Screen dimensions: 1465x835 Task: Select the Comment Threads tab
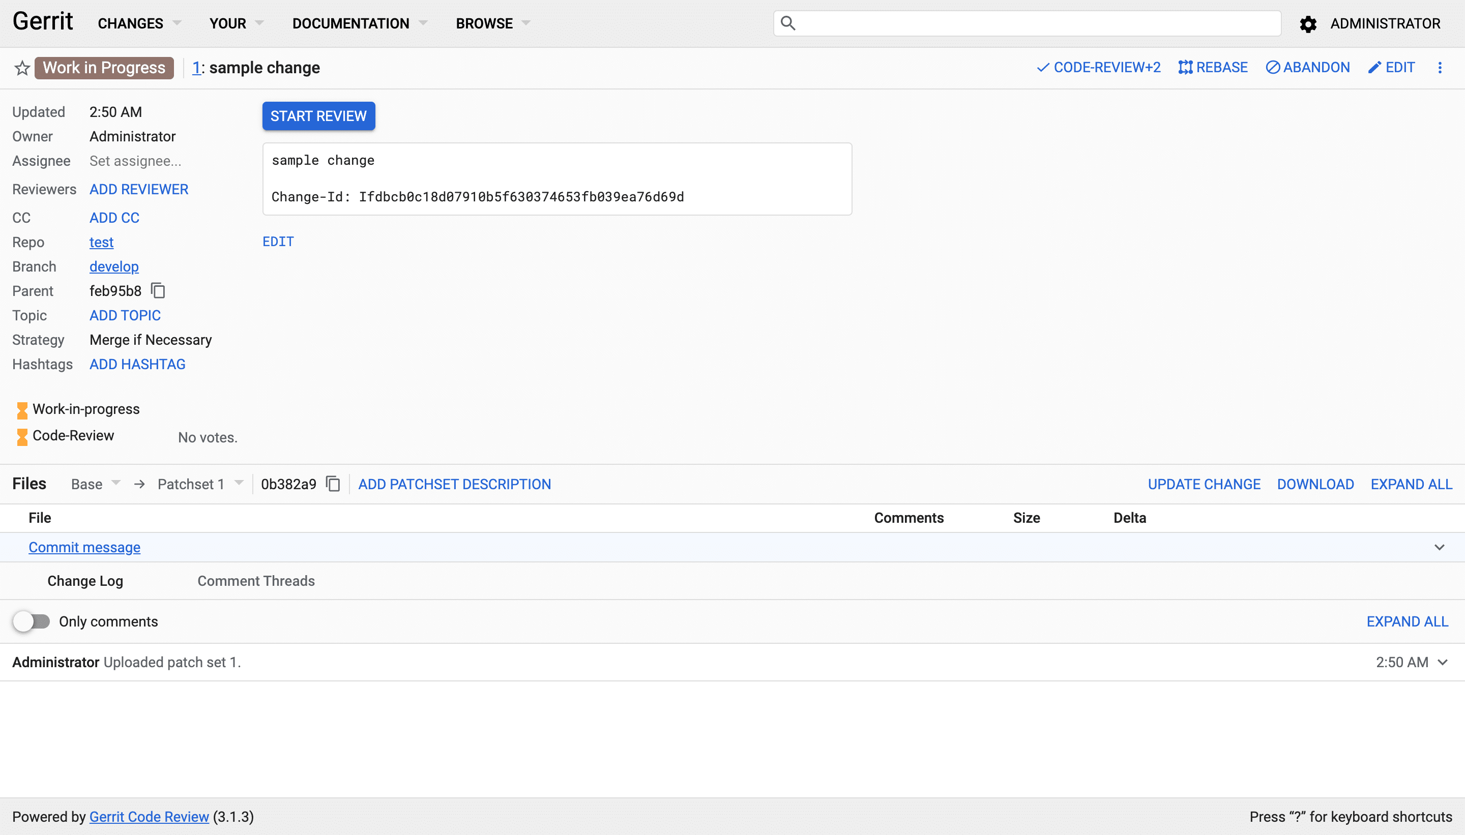tap(255, 580)
